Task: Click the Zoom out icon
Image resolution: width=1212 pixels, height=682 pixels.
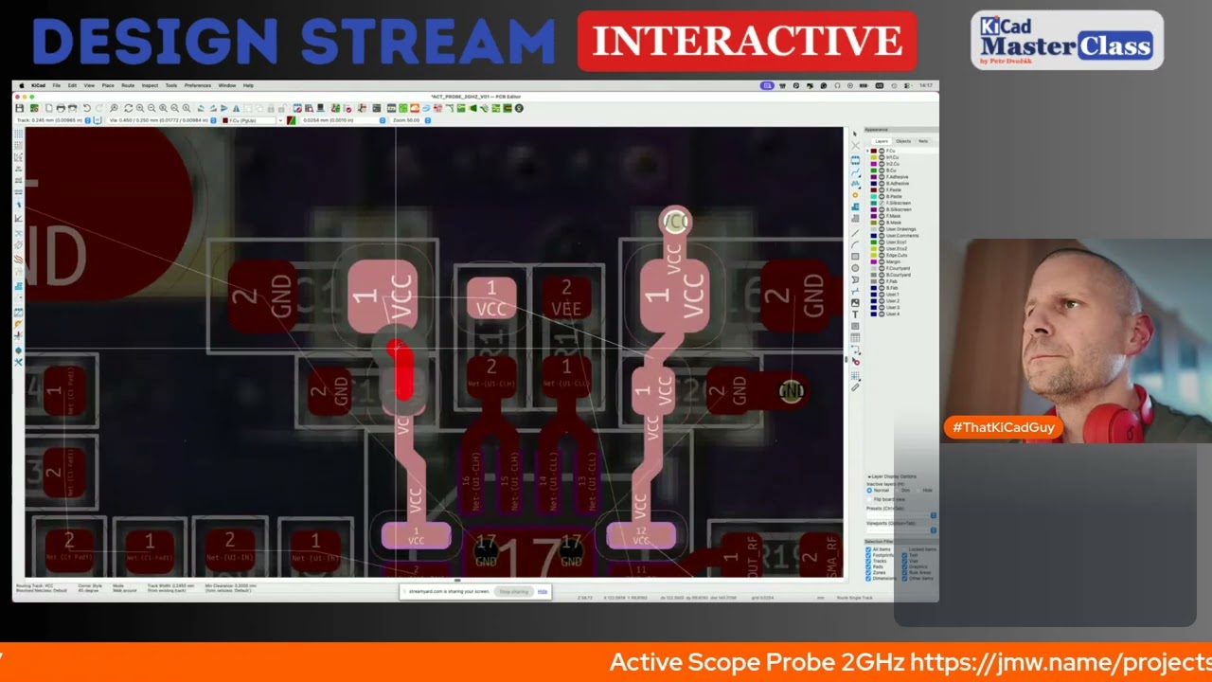Action: [151, 108]
